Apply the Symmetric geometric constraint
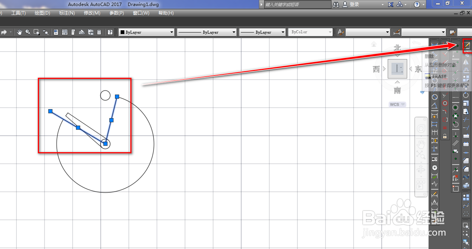The height and width of the screenshot is (249, 472). coord(445,120)
